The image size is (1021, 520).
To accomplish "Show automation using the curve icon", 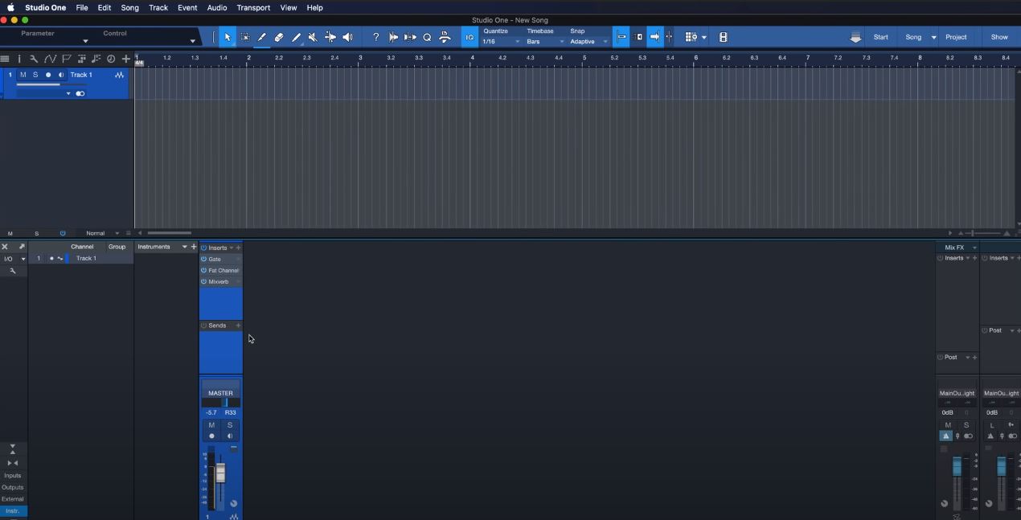I will click(x=50, y=59).
